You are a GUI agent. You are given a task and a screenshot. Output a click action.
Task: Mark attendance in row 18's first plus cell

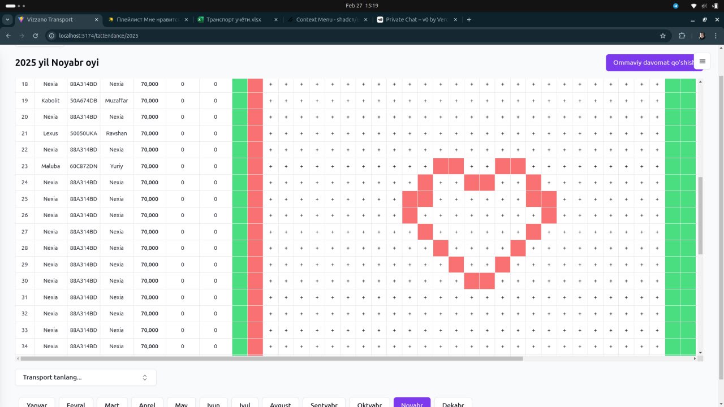point(270,84)
